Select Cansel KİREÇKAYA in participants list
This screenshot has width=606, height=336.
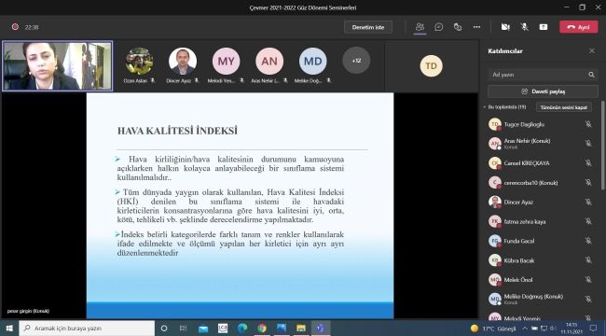point(540,163)
